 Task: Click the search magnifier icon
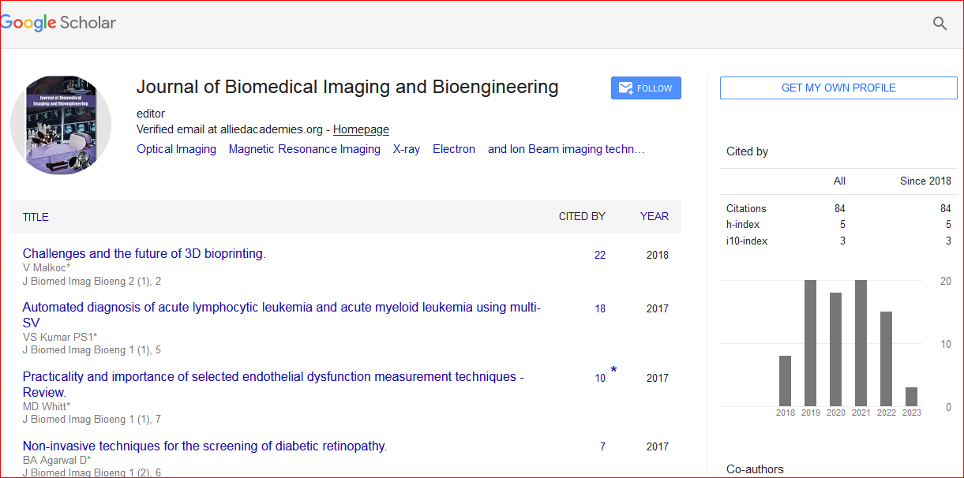click(x=940, y=24)
